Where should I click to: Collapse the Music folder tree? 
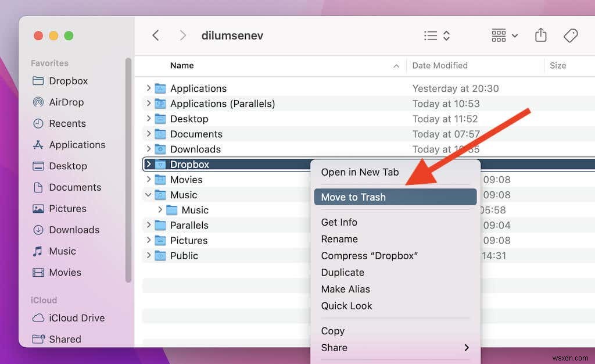(149, 195)
